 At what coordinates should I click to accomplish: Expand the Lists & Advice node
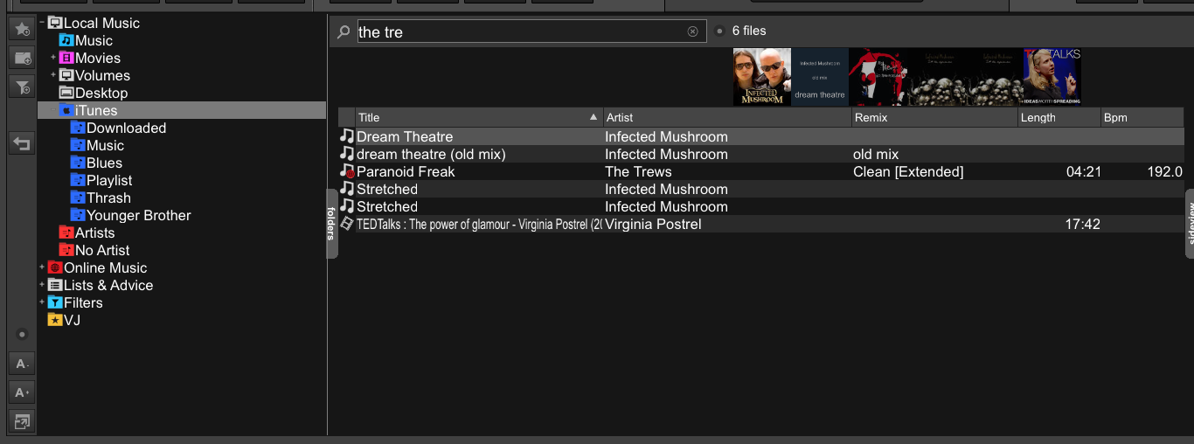coord(41,285)
